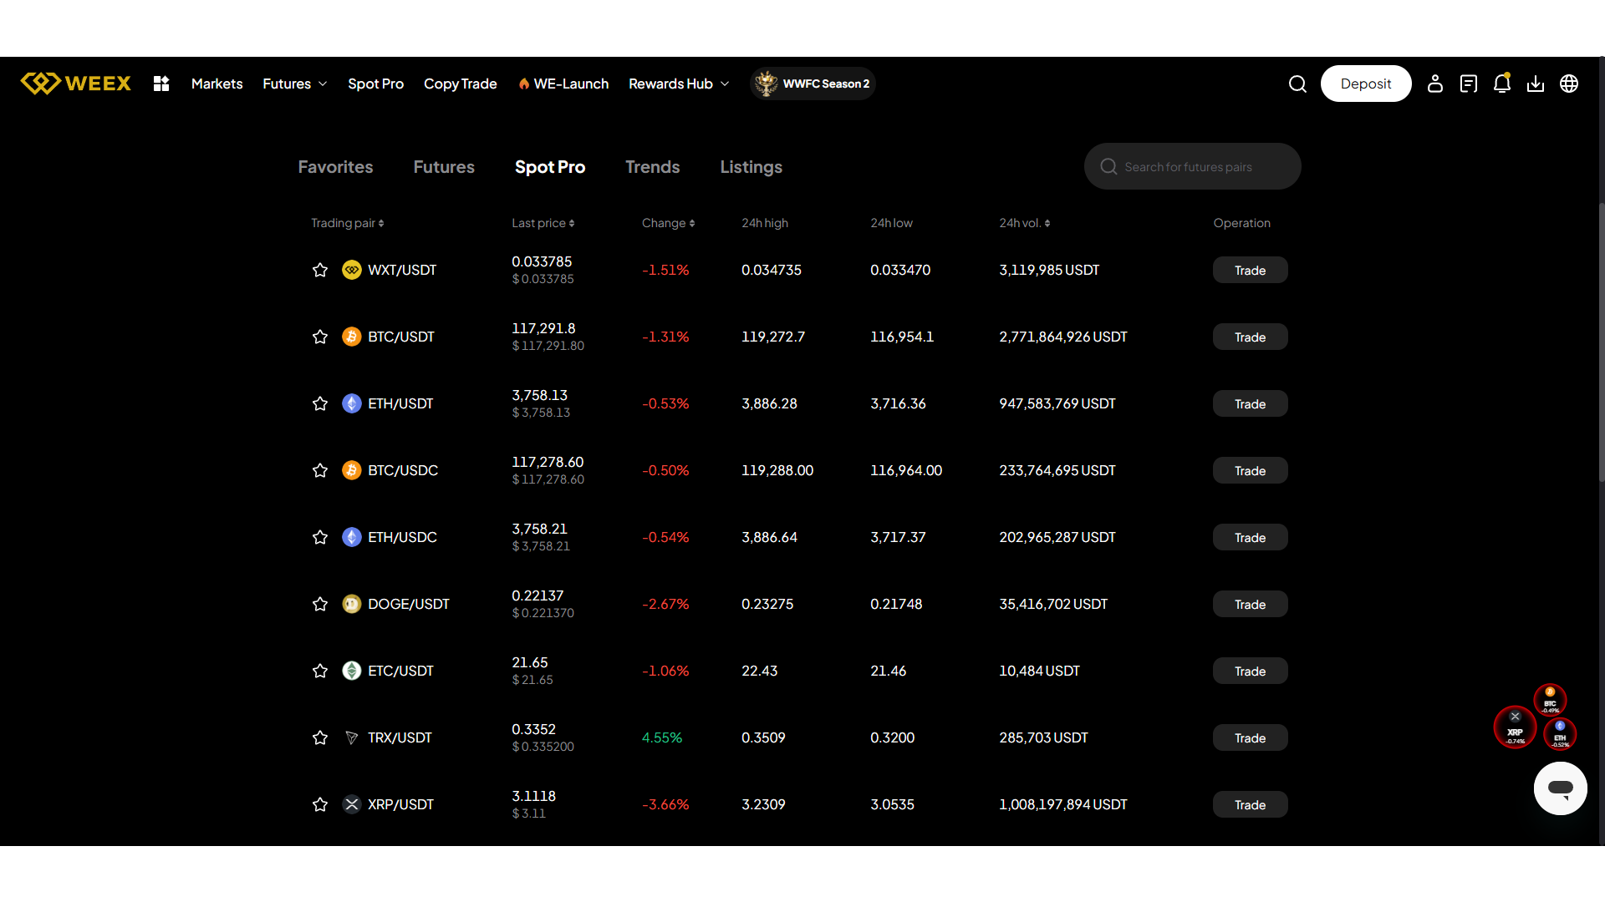Select the Spot Pro market tab

pos(550,167)
